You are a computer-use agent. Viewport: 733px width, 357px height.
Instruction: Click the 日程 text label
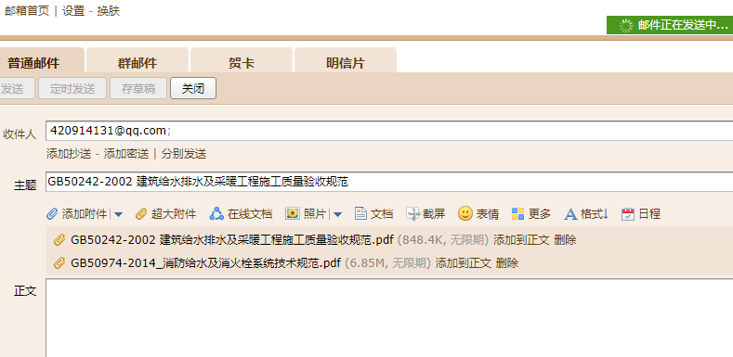pyautogui.click(x=649, y=214)
